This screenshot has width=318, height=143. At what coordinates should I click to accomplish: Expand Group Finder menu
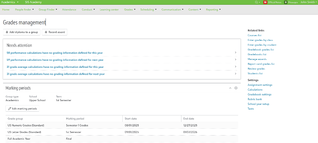tap(48, 10)
